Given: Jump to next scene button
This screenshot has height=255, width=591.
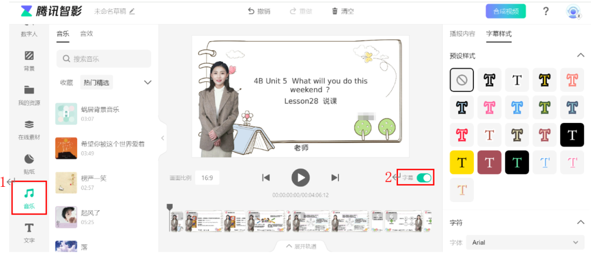Looking at the screenshot, I should [335, 177].
